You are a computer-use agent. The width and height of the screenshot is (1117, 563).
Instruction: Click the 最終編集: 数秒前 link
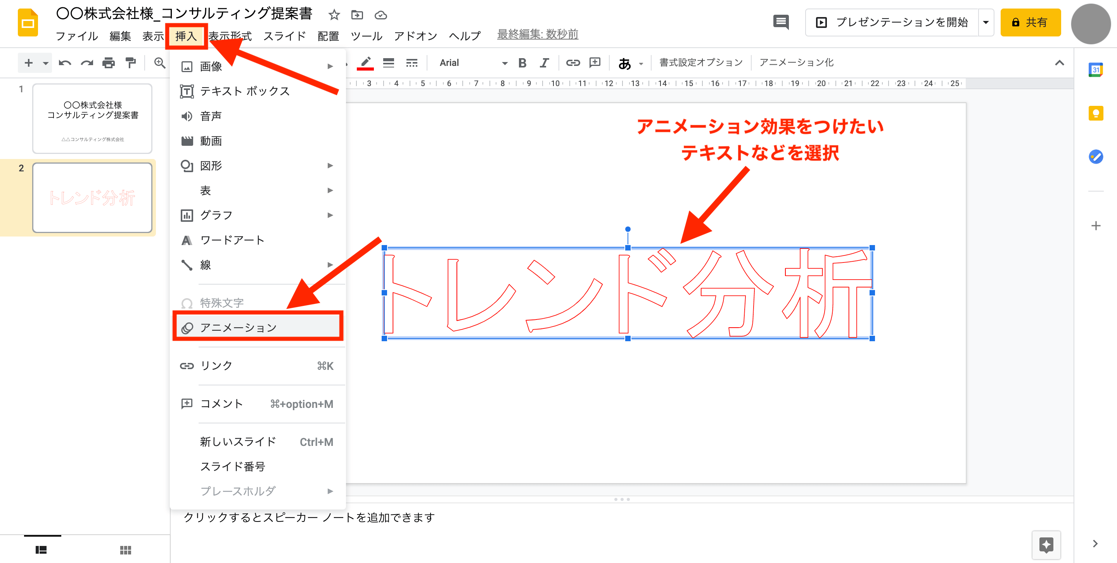538,34
